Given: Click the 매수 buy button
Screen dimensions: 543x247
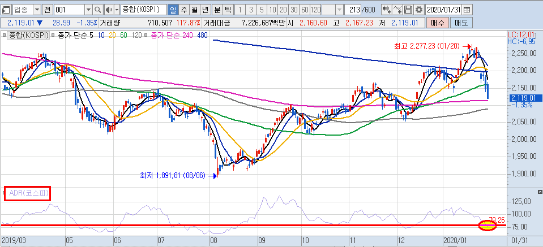Looking at the screenshot, I should 438,23.
